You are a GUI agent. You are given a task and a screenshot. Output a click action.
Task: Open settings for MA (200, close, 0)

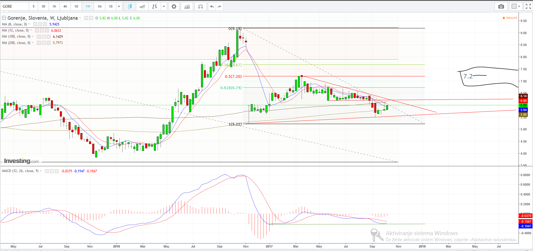[44, 43]
